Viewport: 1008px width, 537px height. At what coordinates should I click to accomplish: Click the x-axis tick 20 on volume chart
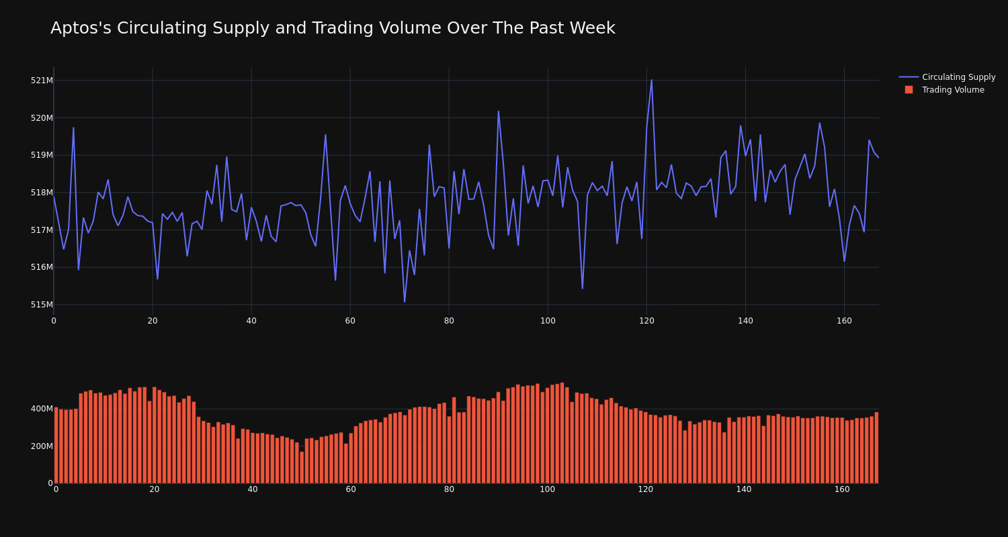pyautogui.click(x=155, y=489)
